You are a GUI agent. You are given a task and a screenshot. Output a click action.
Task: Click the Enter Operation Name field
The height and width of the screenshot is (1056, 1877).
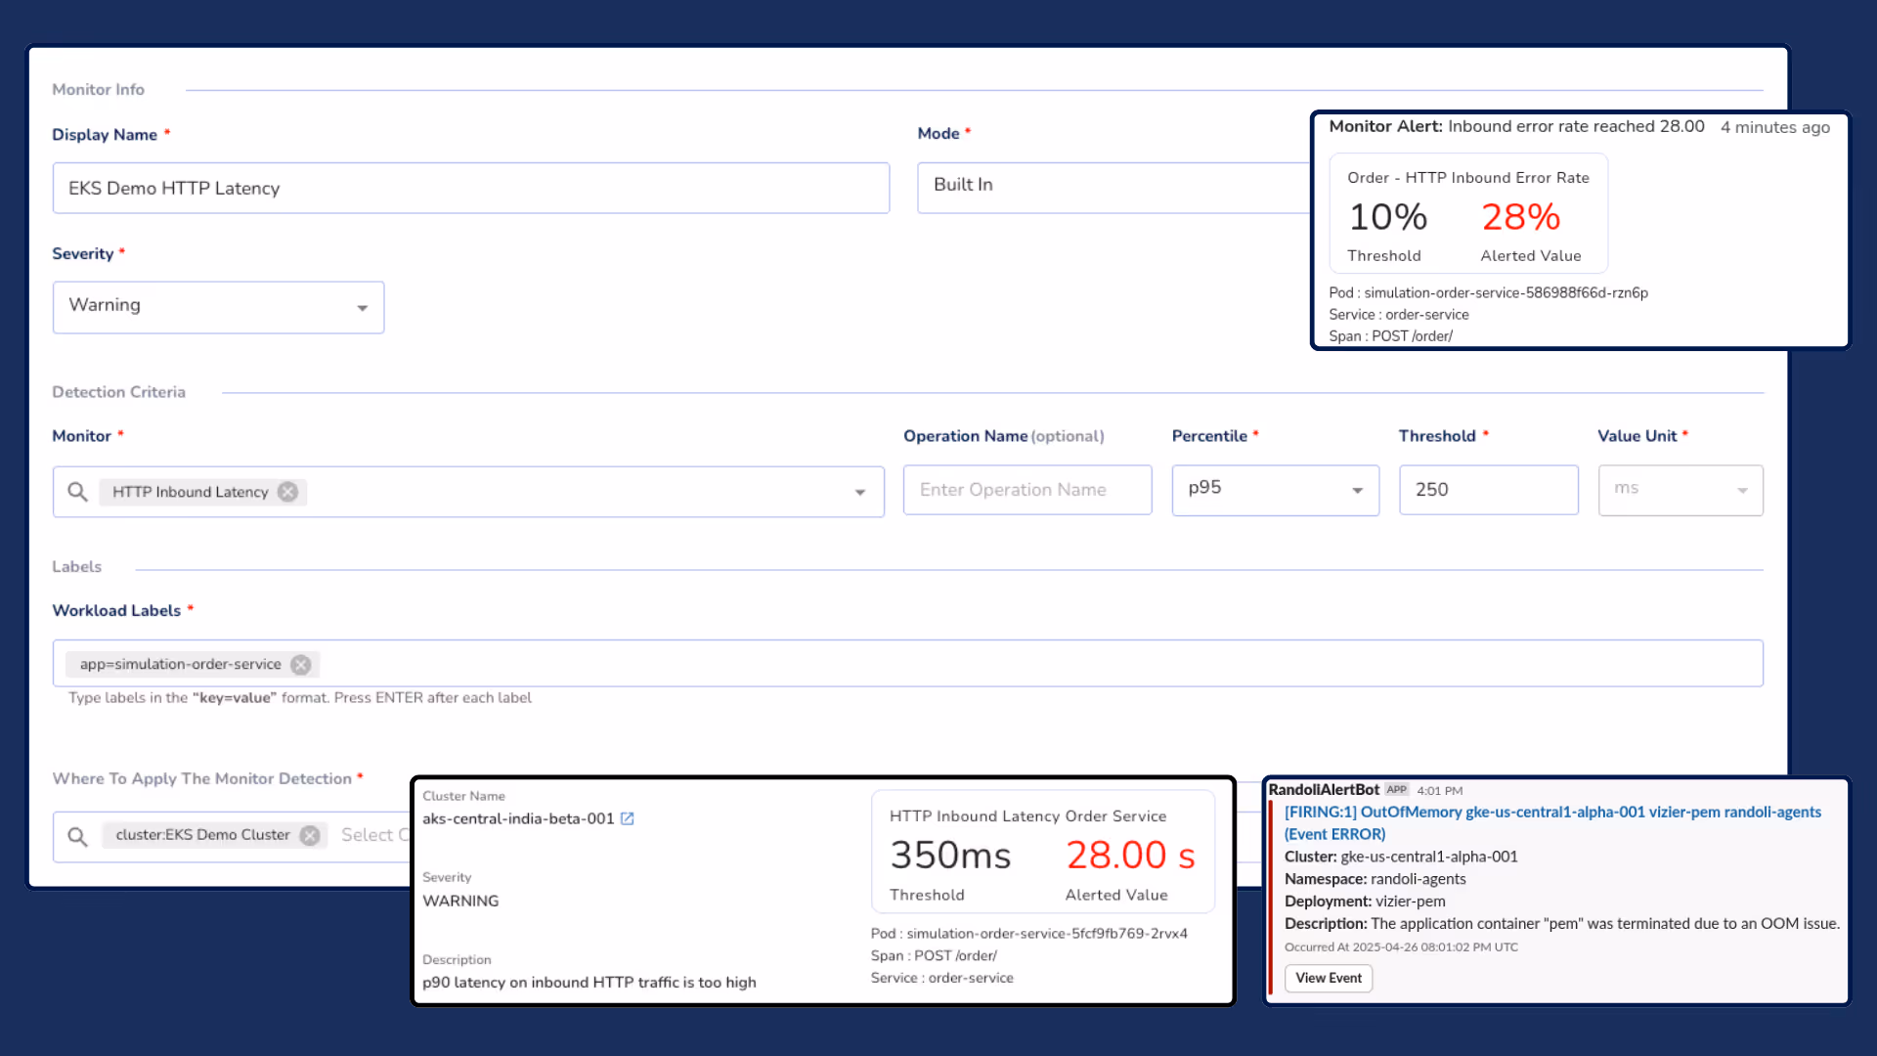click(1026, 490)
